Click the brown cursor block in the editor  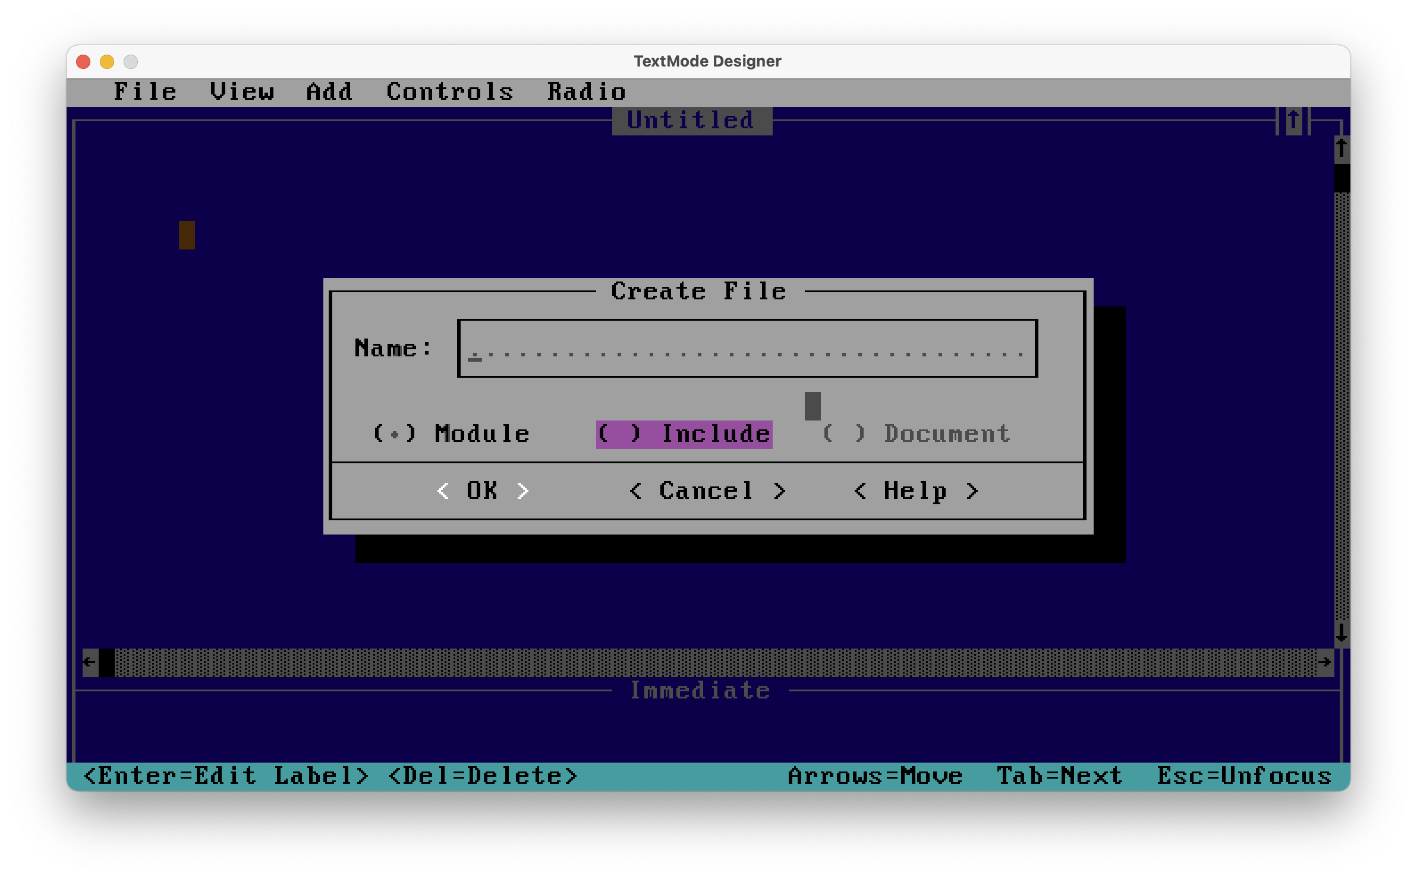pos(187,235)
